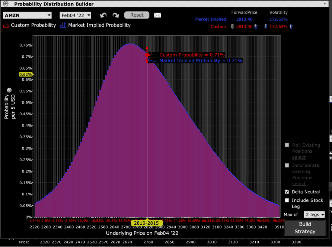Decrease custom forward price with down arrow
Image resolution: width=332 pixels, height=247 pixels.
232,27
